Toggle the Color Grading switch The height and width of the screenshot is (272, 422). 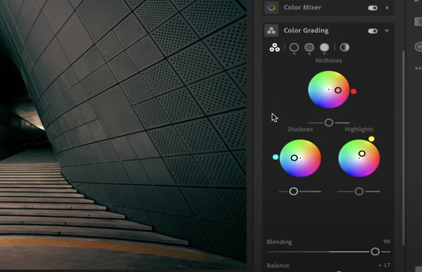pos(373,31)
